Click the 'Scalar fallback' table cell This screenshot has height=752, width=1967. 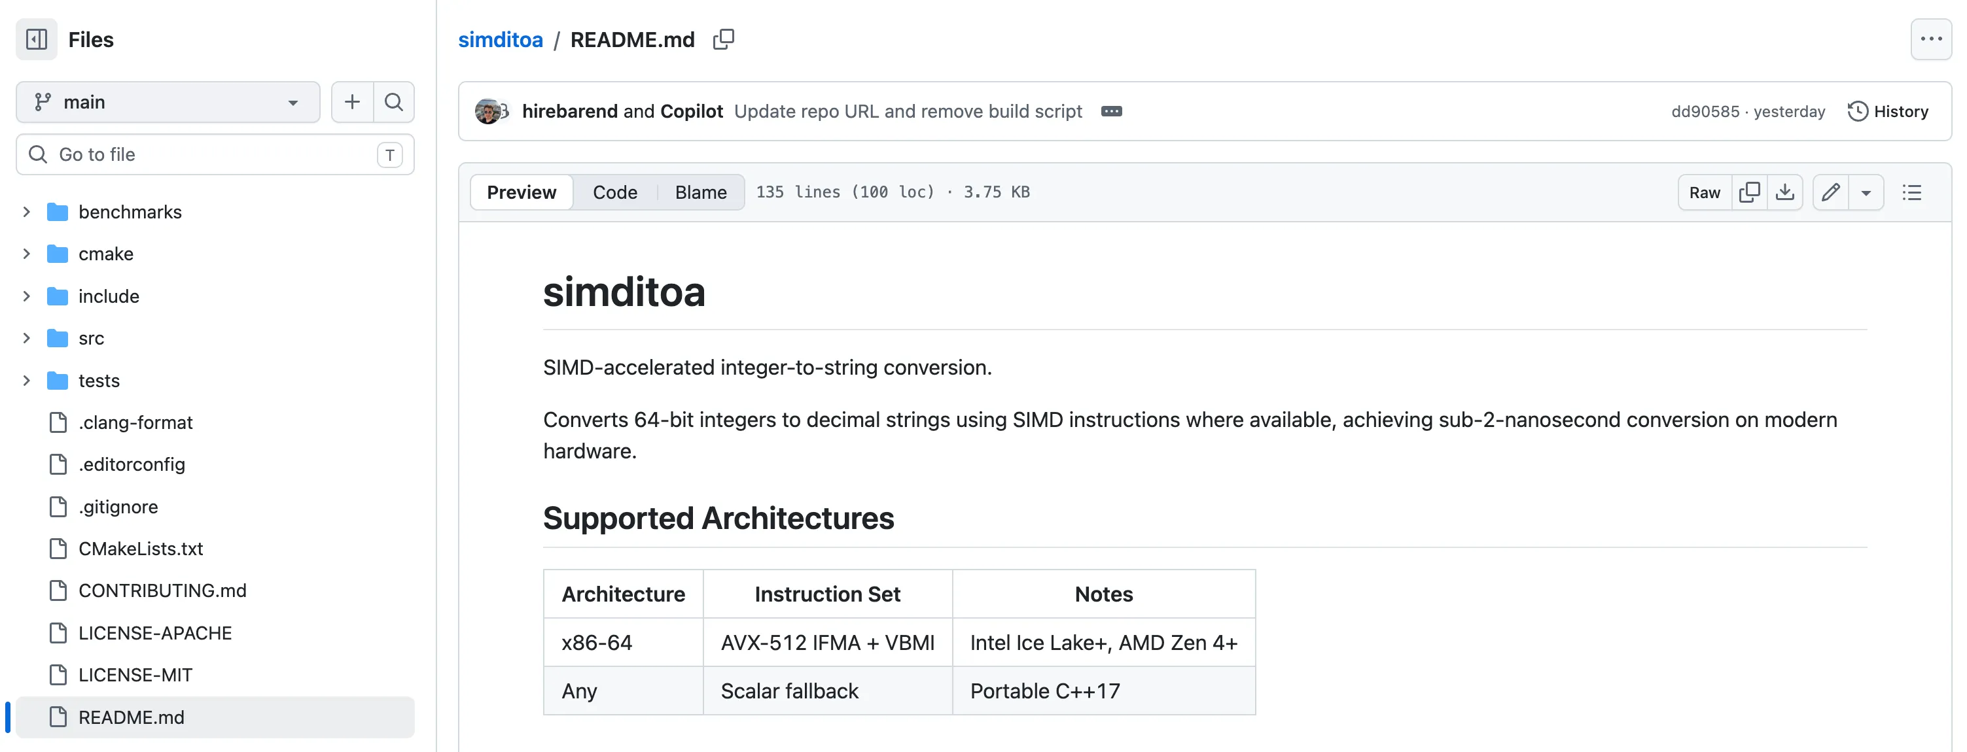point(828,691)
